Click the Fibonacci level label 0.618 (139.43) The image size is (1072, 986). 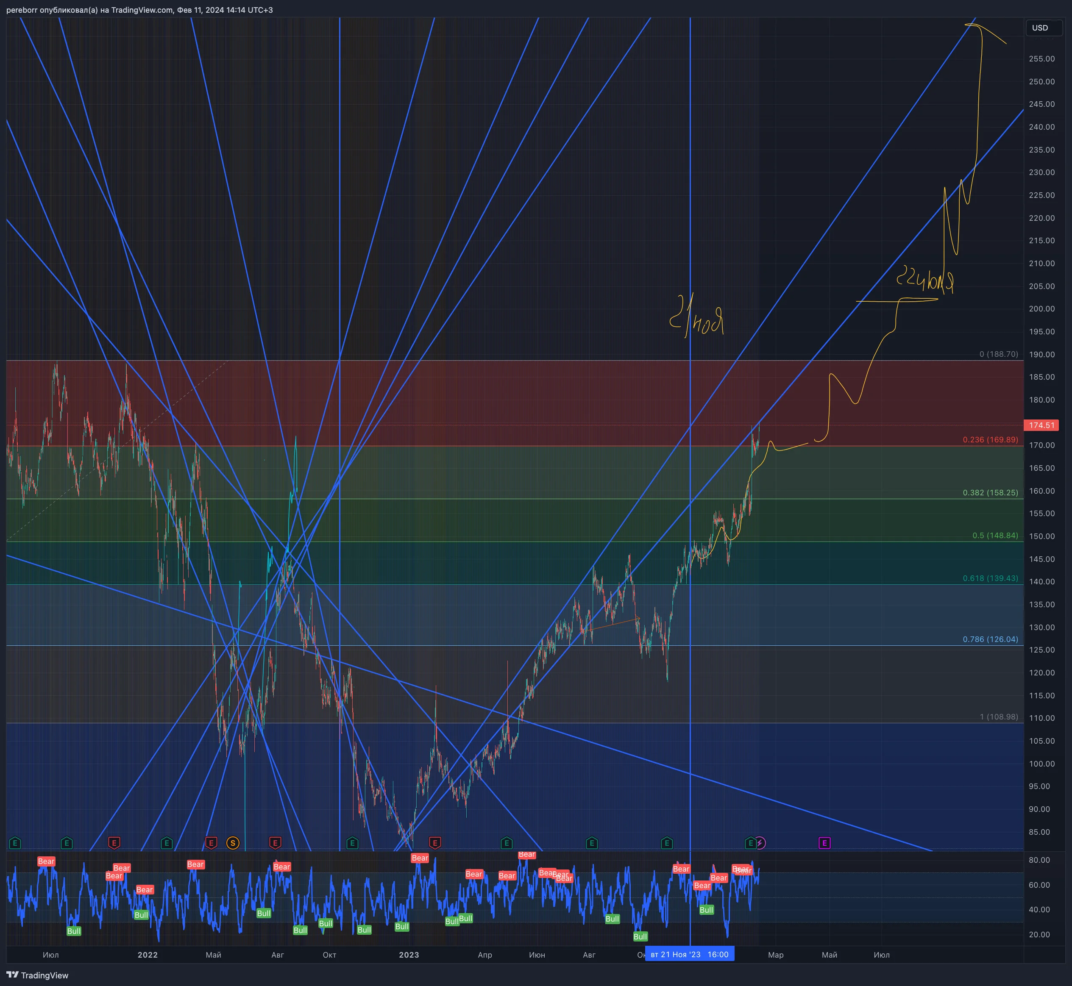click(x=990, y=578)
